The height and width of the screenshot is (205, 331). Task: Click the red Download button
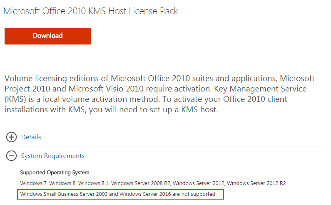click(48, 36)
